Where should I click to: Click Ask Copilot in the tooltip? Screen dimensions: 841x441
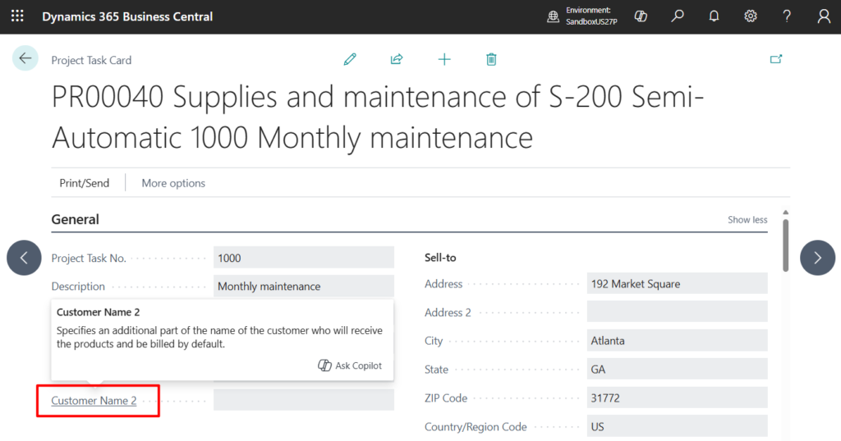point(350,365)
